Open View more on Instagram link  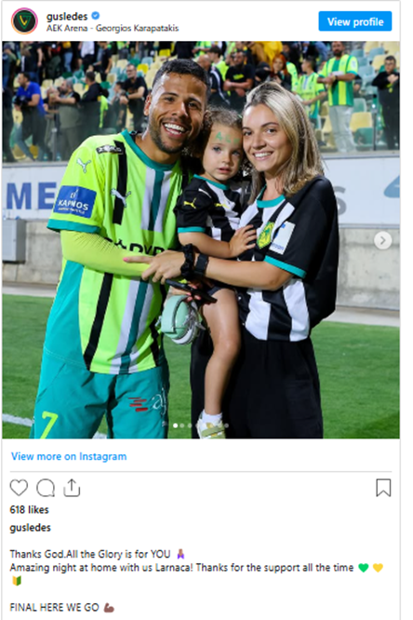point(69,456)
